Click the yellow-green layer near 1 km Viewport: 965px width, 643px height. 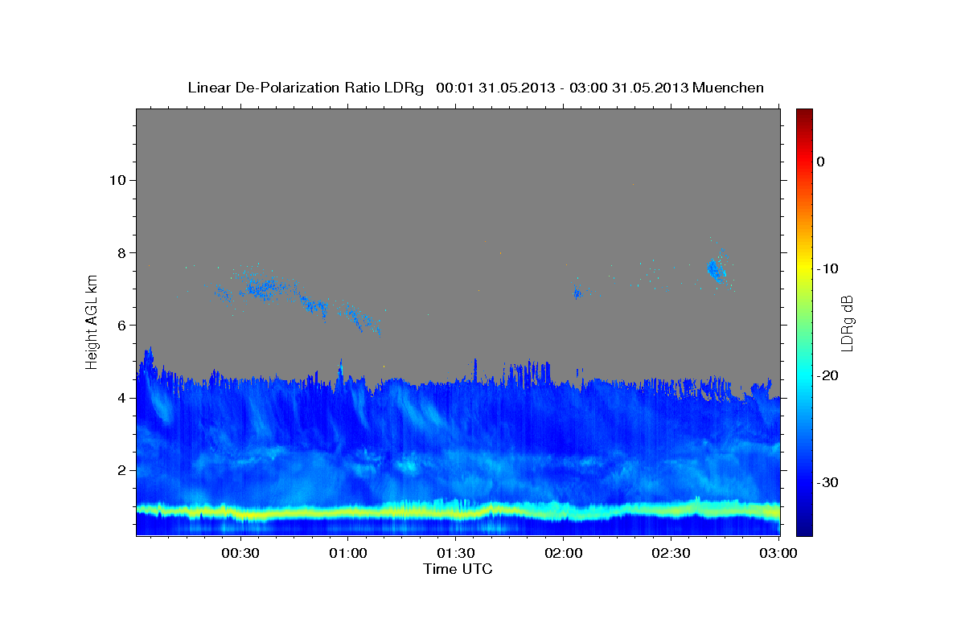click(458, 510)
